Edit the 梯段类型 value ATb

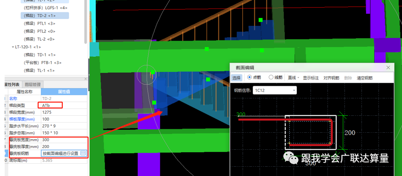(64, 105)
